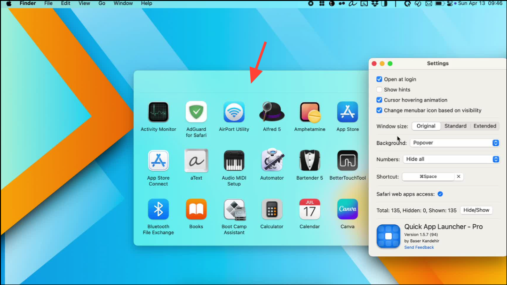Click by Baser Kandehir text
This screenshot has height=285, width=507.
tap(421, 241)
